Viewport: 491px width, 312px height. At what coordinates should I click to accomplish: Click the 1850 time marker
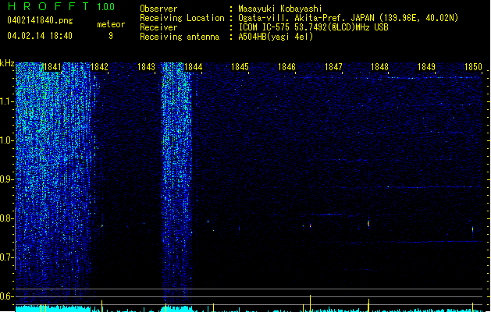point(473,67)
